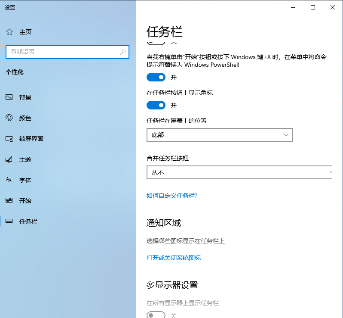This screenshot has height=318, width=343.
Task: Expand the combine taskbar buttons dropdown
Action: [x=239, y=172]
